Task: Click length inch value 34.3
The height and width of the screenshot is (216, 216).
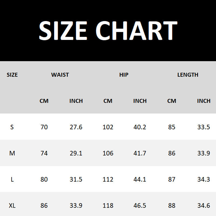Action: click(204, 179)
